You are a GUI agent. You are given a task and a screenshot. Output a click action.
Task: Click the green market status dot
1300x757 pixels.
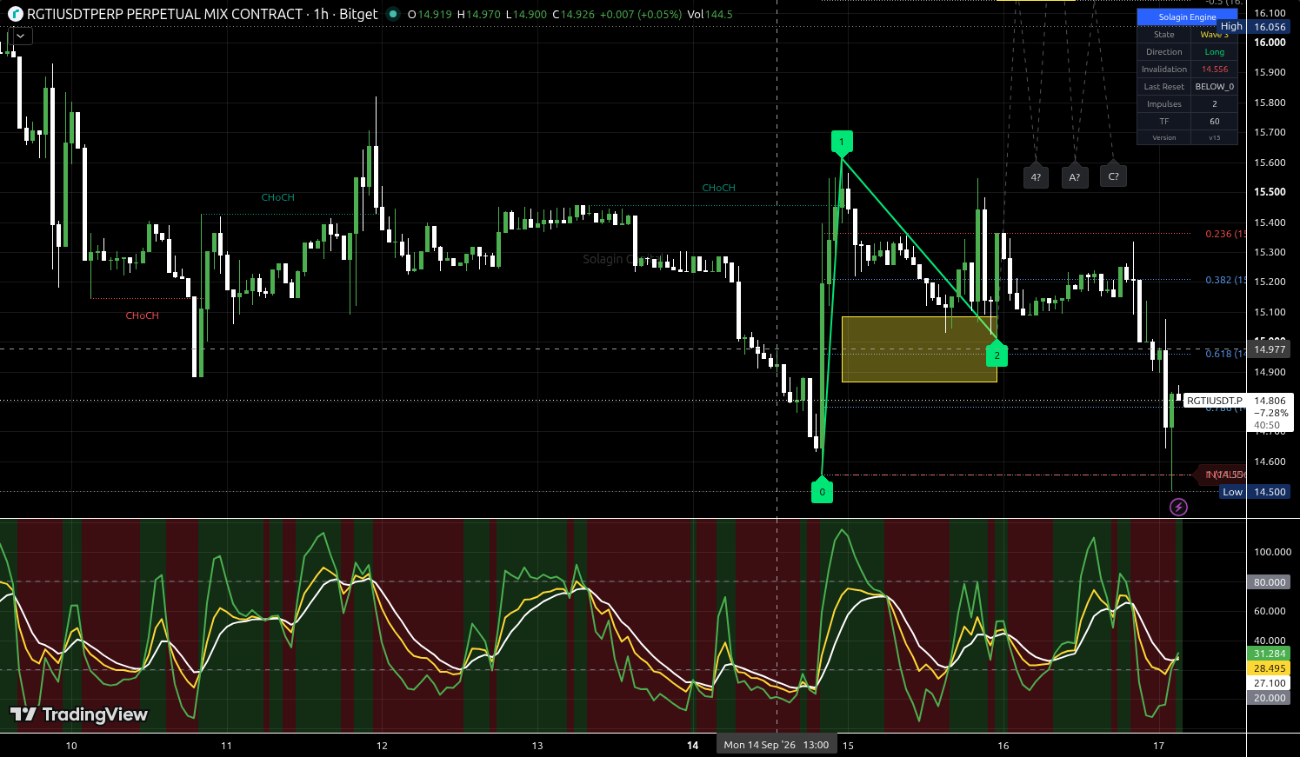coord(393,14)
